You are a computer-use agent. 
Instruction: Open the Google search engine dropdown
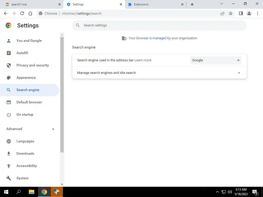click(216, 60)
